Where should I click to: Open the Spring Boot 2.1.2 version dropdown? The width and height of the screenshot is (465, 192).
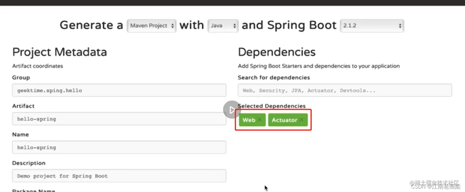pos(372,26)
